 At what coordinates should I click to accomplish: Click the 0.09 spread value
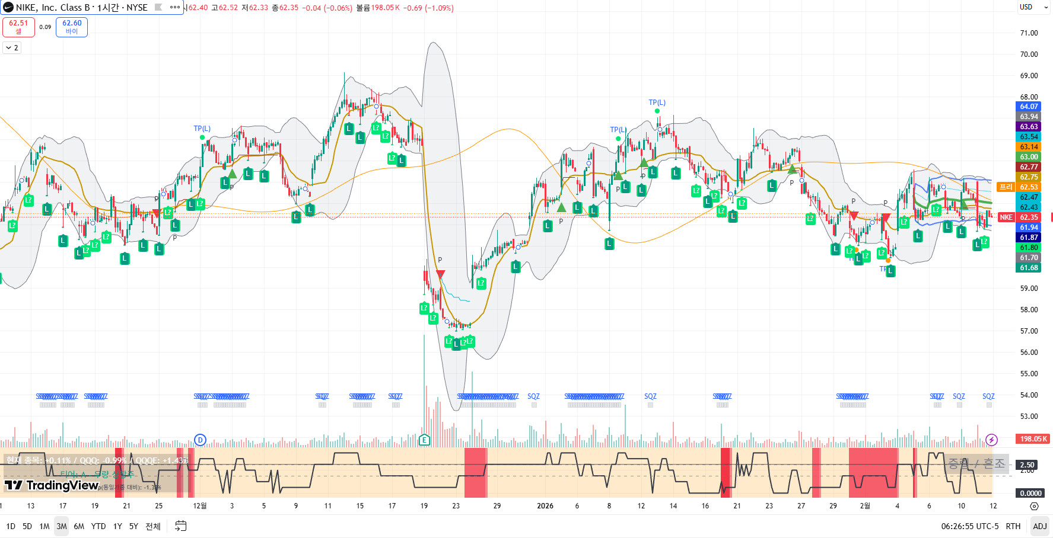pos(45,27)
